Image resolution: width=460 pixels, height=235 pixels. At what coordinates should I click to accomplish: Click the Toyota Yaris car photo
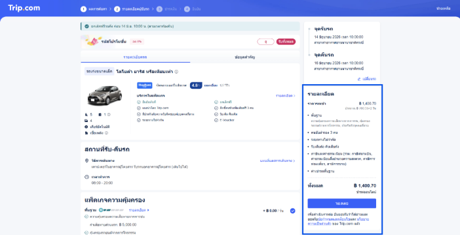click(105, 95)
